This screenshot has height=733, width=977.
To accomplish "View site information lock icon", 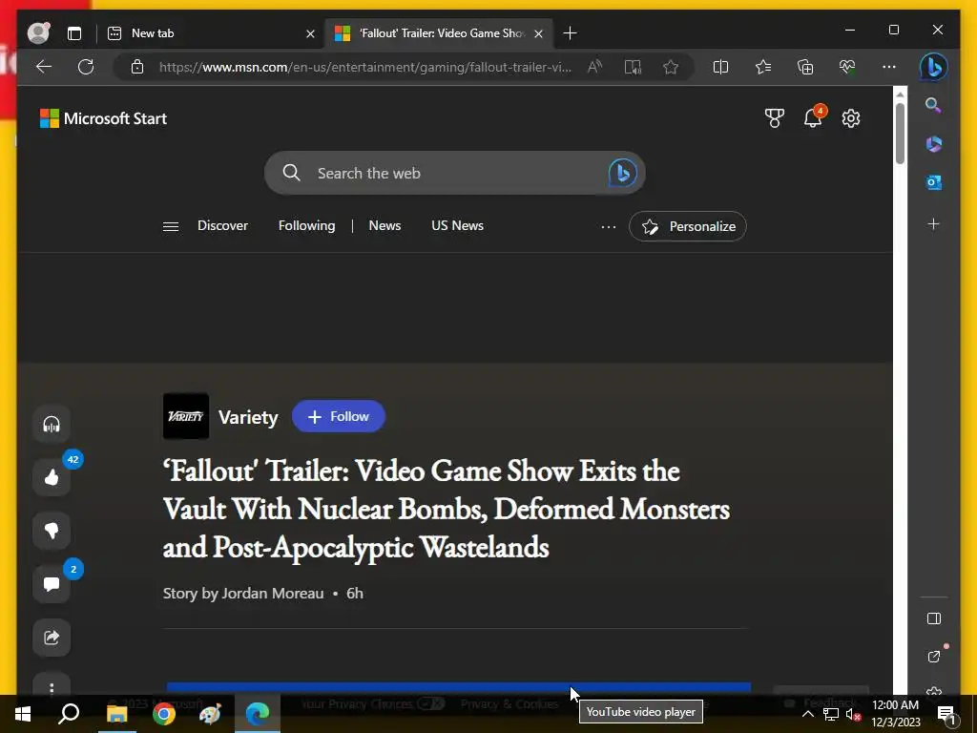I will tap(137, 67).
